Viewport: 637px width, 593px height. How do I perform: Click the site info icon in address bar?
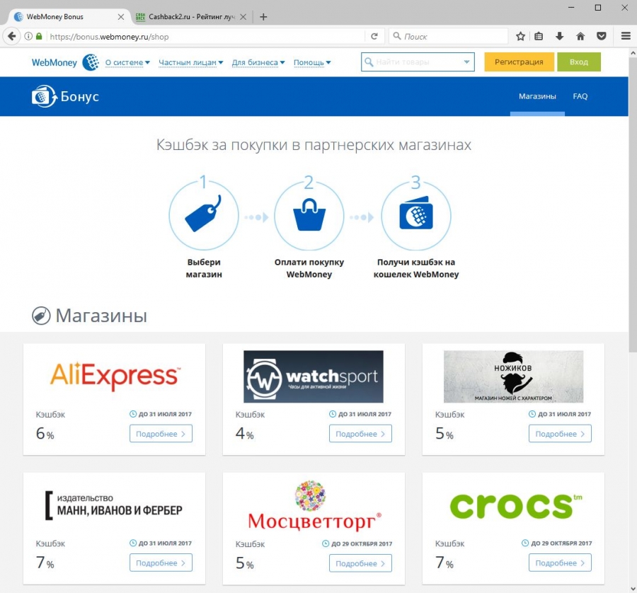[x=28, y=36]
